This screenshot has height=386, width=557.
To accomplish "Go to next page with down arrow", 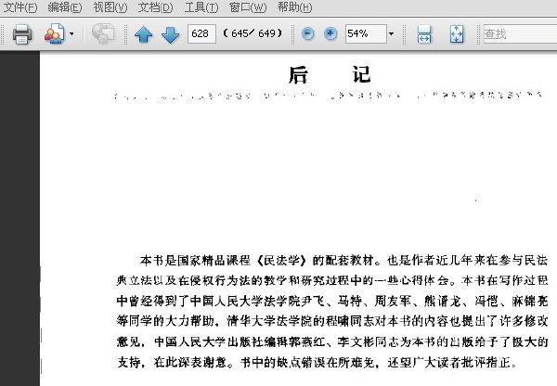I will [171, 34].
